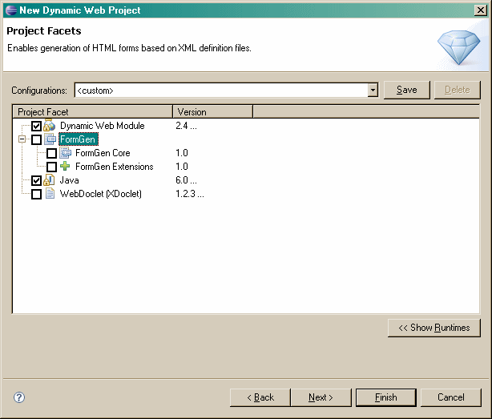Open the Configurations dropdown arrow

373,91
